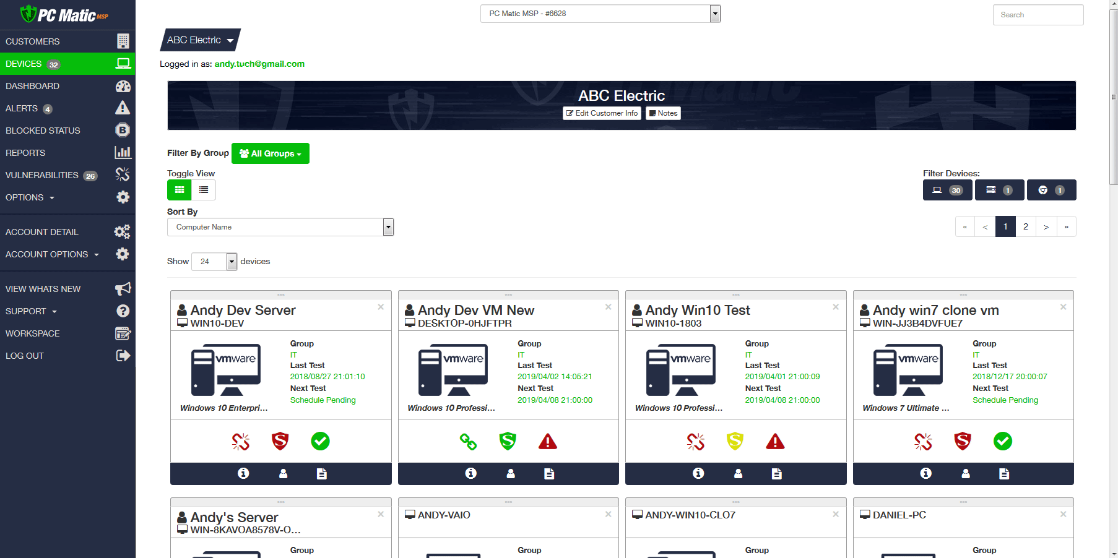Open user icon on Andy Dev Server footer

click(283, 473)
